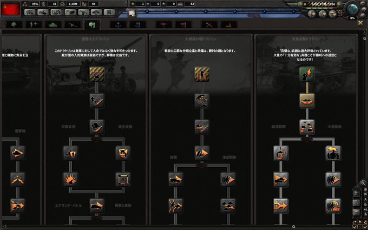
Task: Open the Logistics truck button in top bar
Action: pos(109,12)
